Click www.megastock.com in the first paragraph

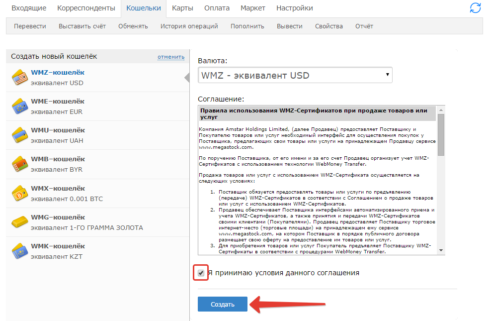(226, 147)
